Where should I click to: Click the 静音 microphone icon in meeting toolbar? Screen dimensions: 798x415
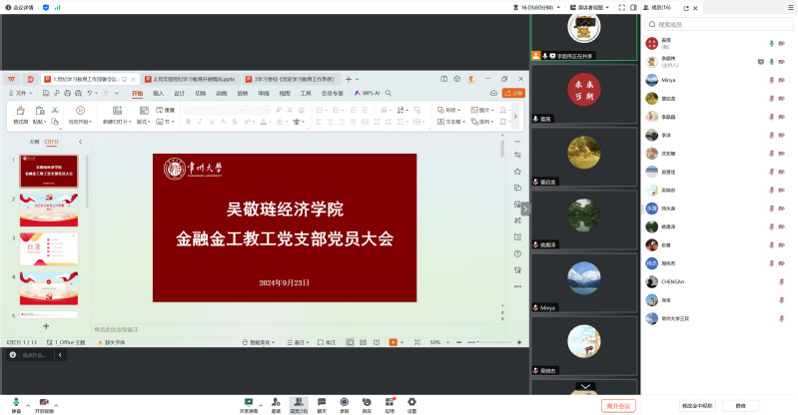tap(16, 401)
